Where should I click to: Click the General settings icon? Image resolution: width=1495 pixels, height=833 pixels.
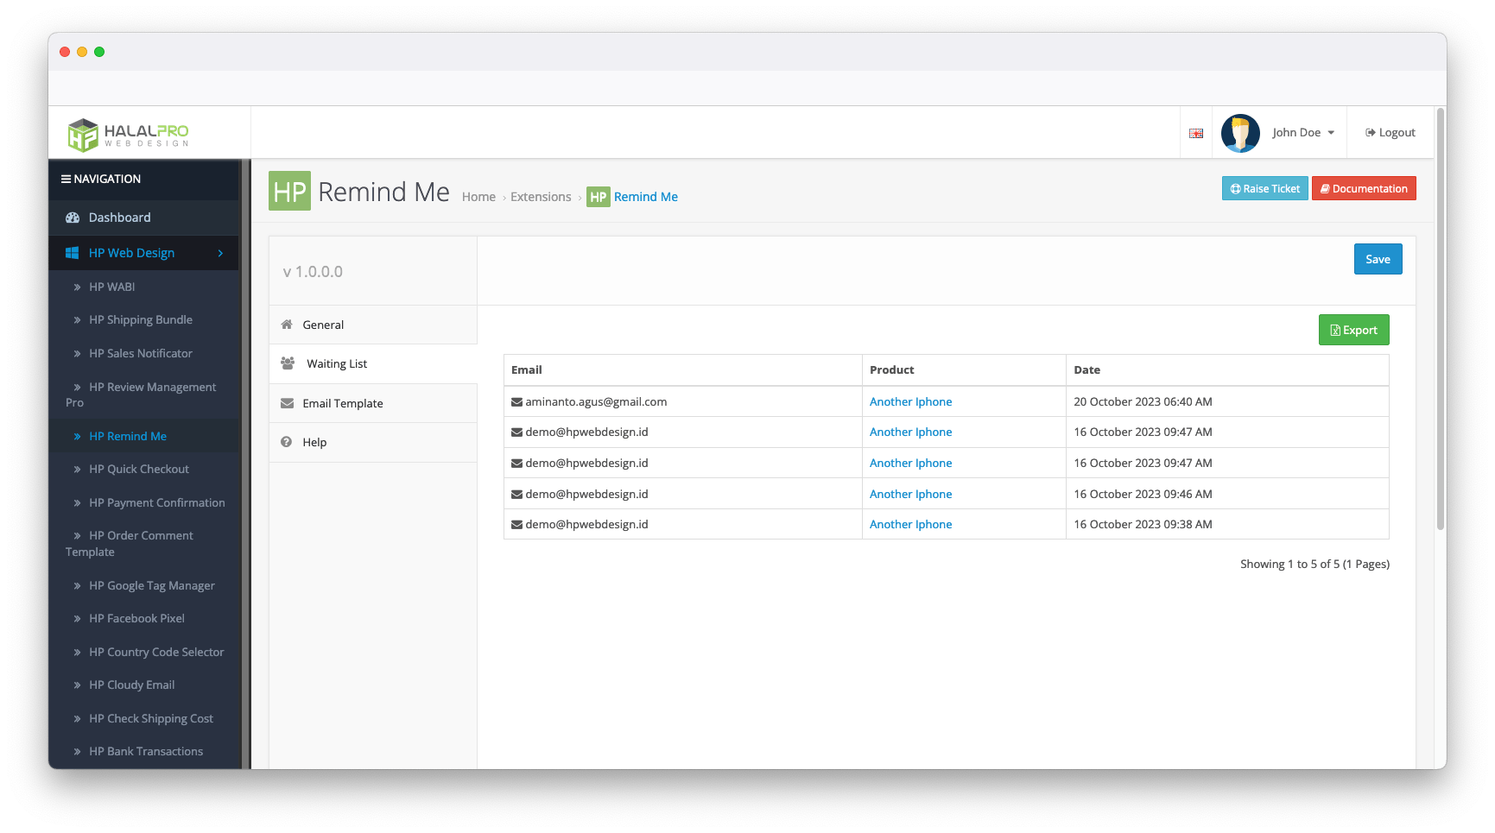(x=288, y=324)
